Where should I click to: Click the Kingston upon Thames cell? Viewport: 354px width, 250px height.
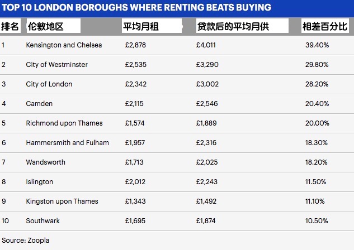[x=62, y=201]
